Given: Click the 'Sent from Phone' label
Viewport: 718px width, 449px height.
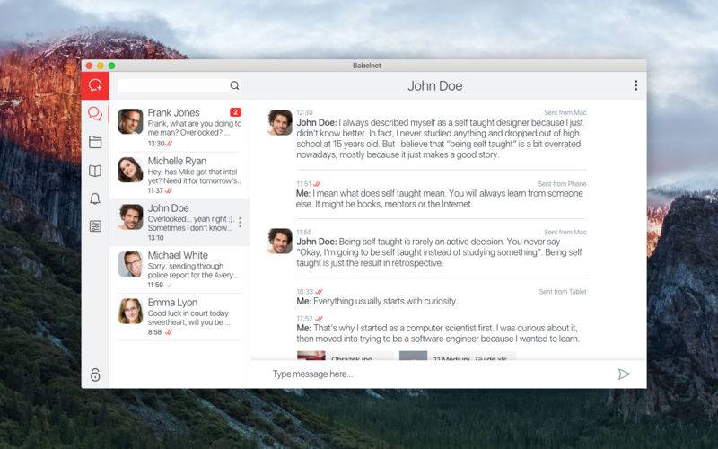Looking at the screenshot, I should pyautogui.click(x=562, y=184).
